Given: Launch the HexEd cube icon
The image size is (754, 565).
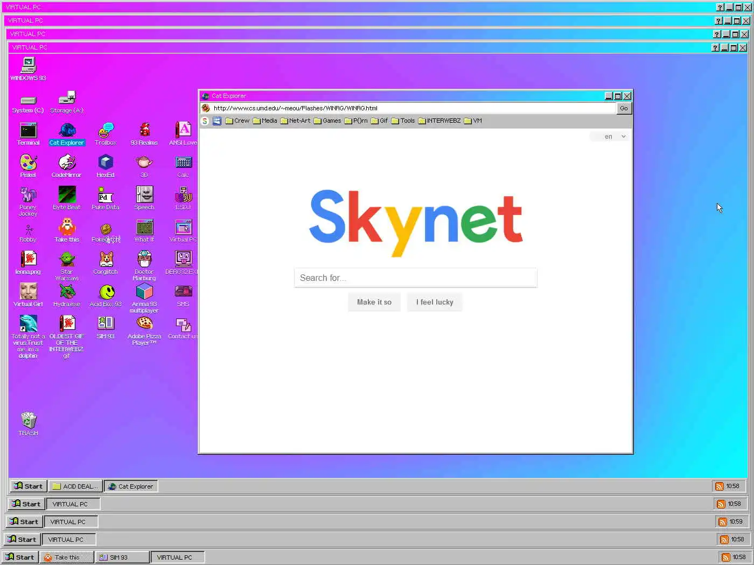Looking at the screenshot, I should pos(106,166).
